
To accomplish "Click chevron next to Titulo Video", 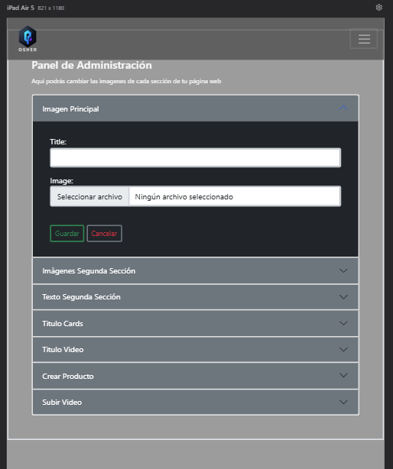I will tap(343, 349).
